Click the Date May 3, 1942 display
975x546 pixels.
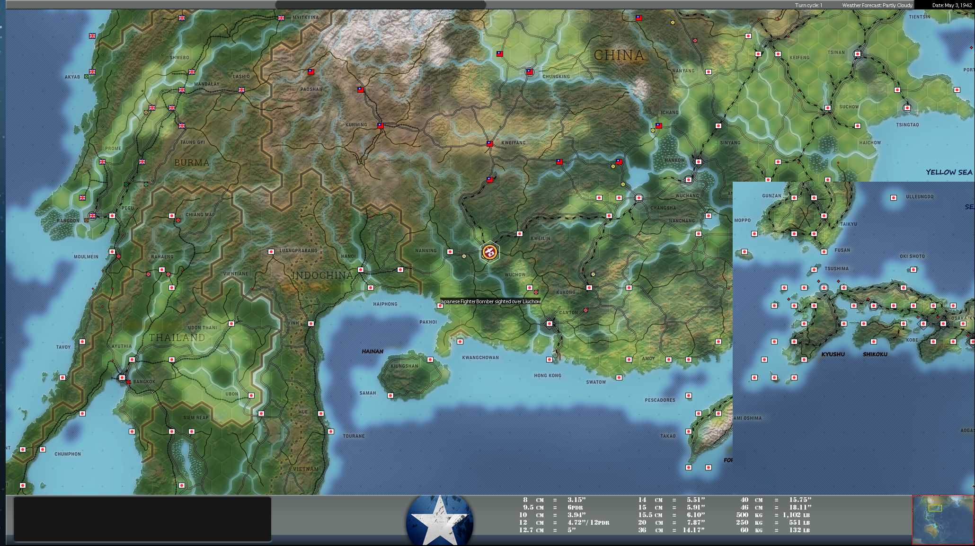[x=952, y=5]
